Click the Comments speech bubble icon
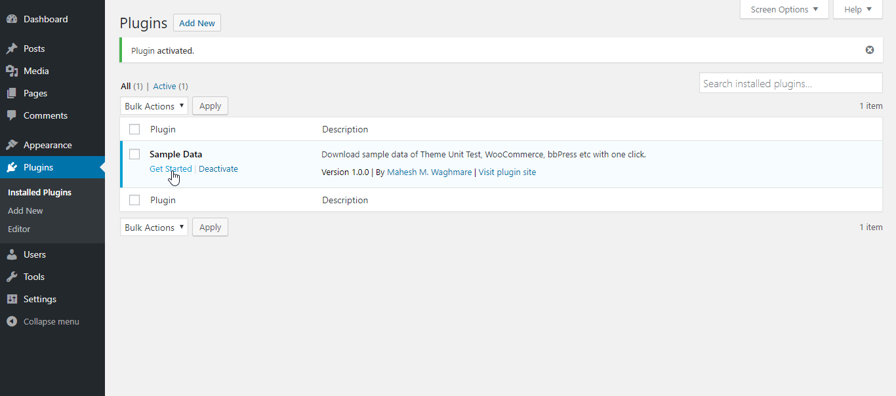 [12, 115]
